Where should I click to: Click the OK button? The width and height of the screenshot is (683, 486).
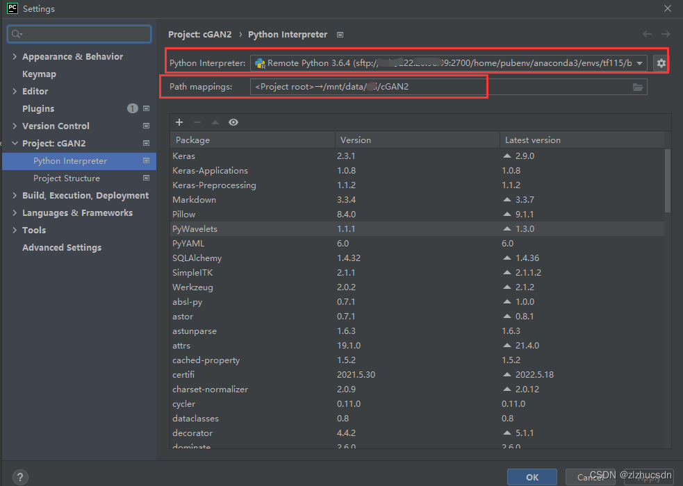[x=532, y=477]
